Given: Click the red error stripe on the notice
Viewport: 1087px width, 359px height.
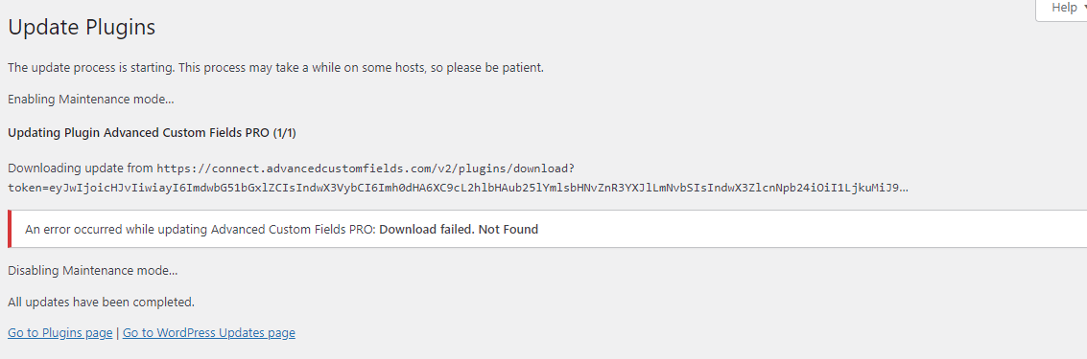Looking at the screenshot, I should pyautogui.click(x=9, y=229).
